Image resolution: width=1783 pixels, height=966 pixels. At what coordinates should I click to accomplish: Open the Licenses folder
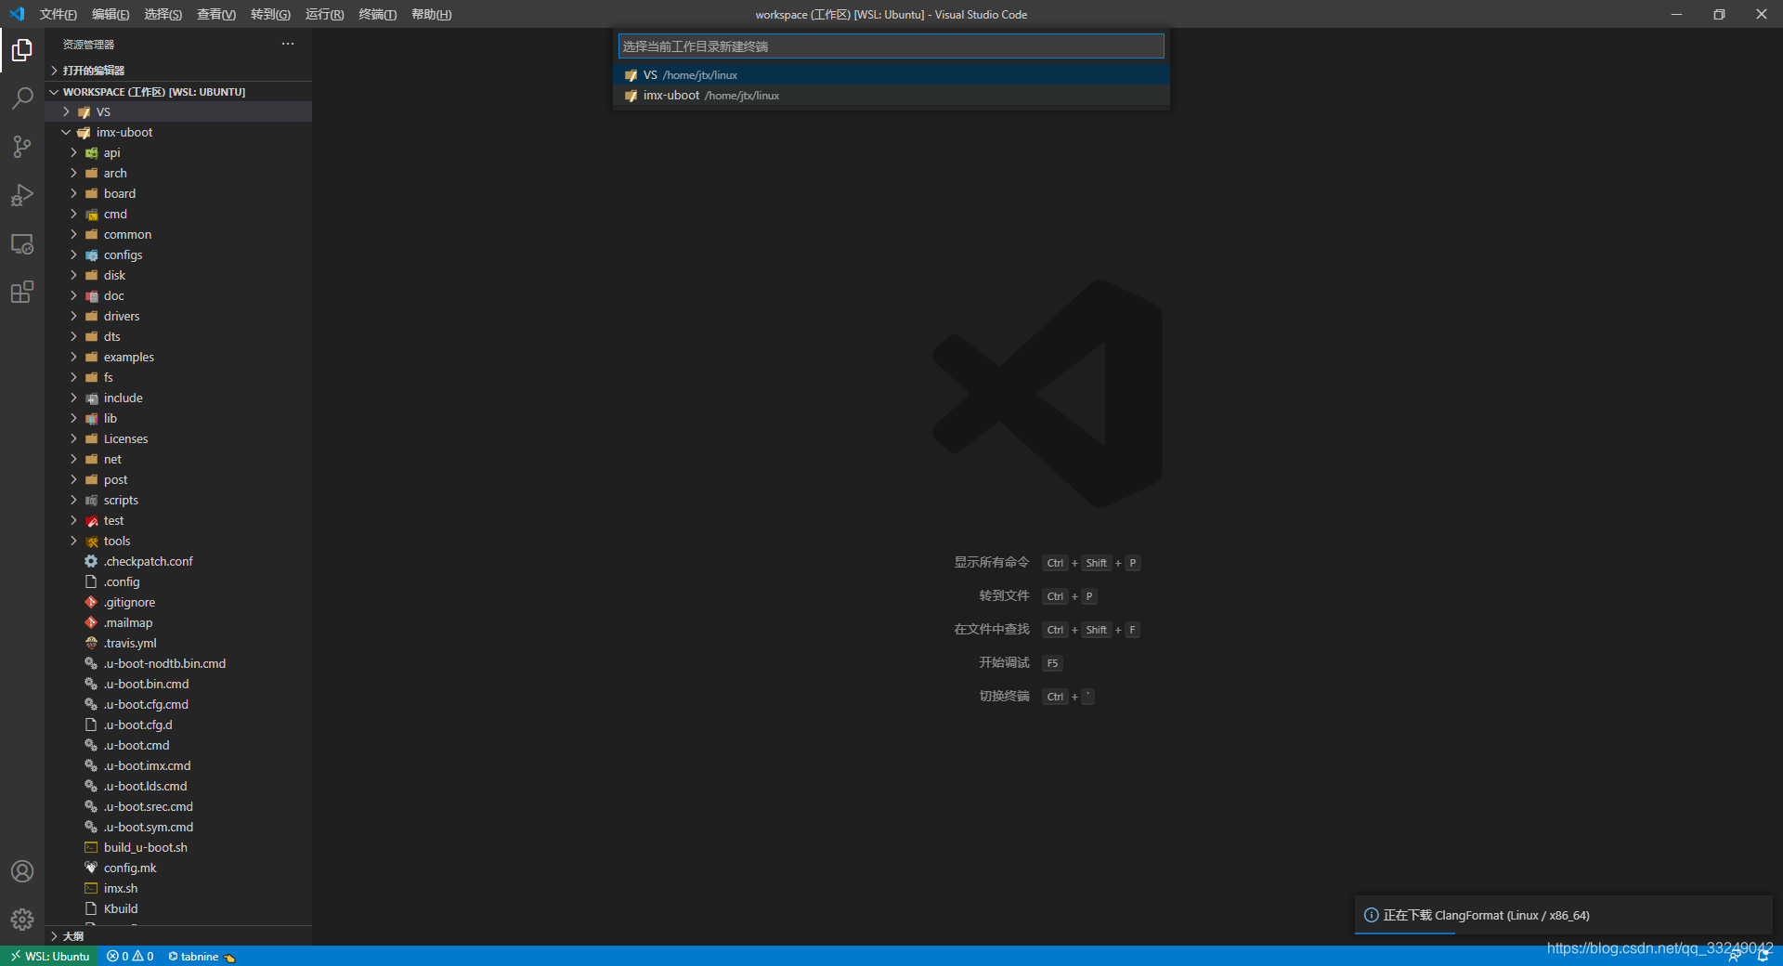pos(178,438)
